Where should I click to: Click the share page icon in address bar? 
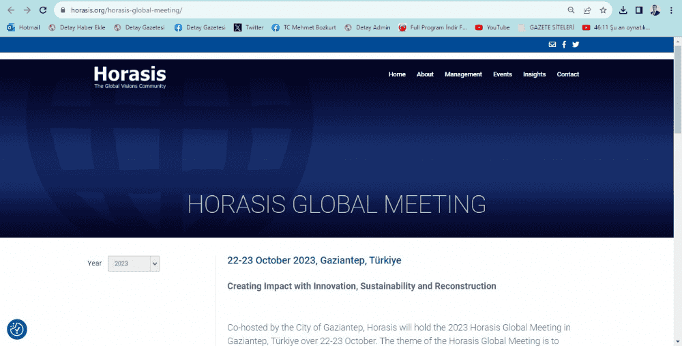587,10
